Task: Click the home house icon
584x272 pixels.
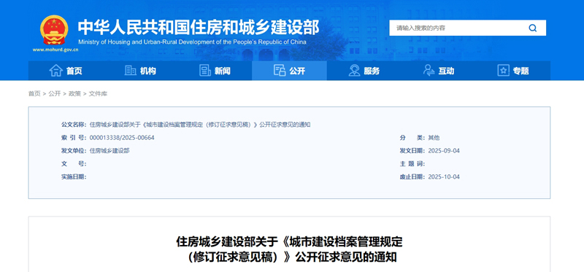Action: point(56,70)
